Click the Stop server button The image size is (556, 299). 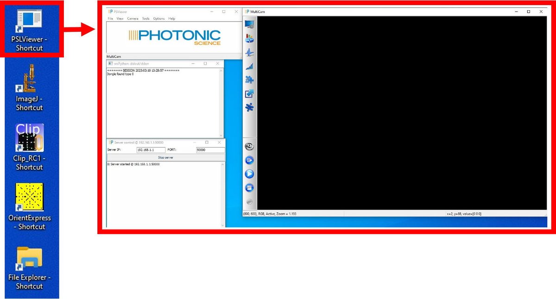[x=165, y=157]
